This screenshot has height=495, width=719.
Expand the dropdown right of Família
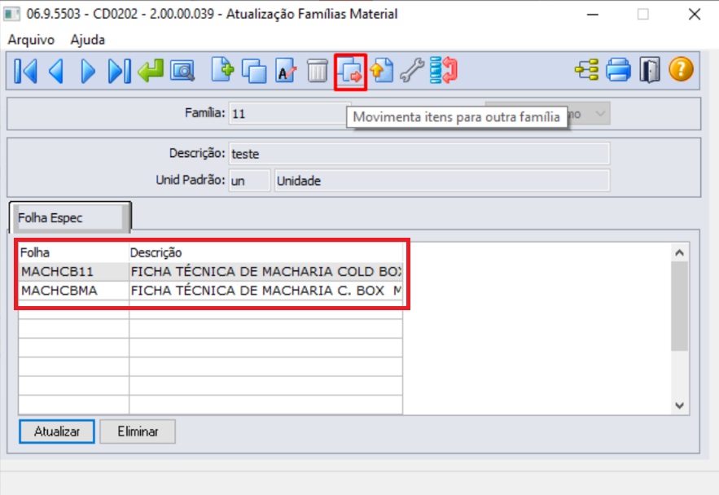(x=600, y=114)
